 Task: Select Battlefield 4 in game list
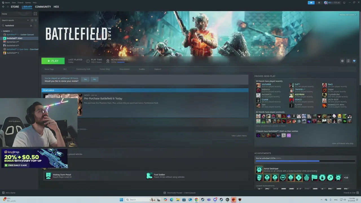pyautogui.click(x=19, y=46)
